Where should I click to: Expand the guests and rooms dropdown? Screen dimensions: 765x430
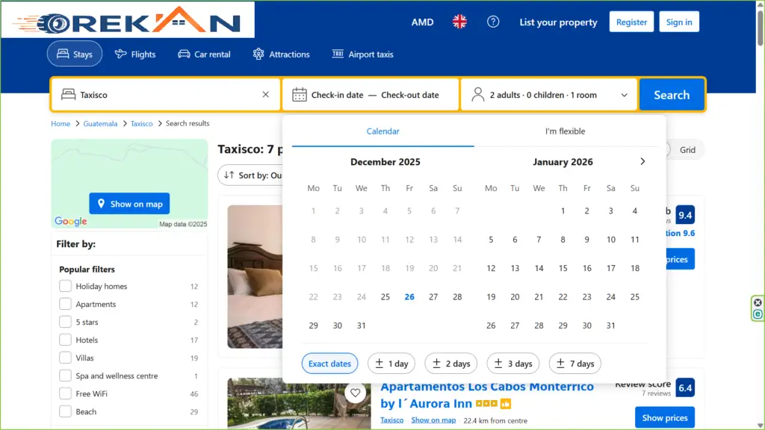pyautogui.click(x=549, y=95)
